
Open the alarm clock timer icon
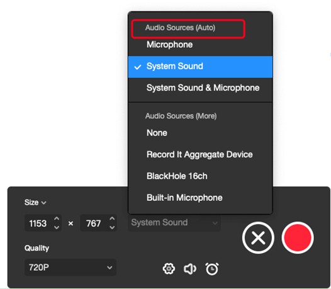(212, 269)
